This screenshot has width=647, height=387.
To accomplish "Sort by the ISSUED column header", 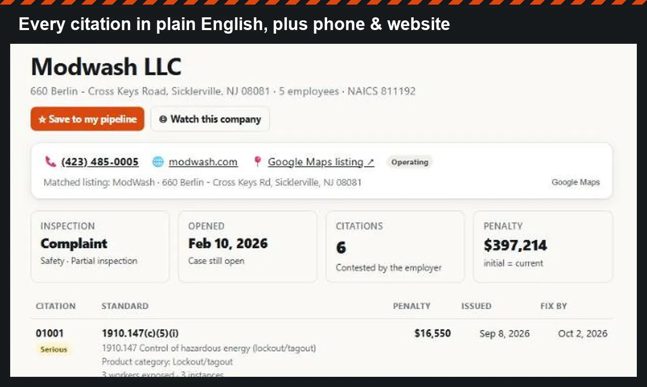I will (x=476, y=306).
